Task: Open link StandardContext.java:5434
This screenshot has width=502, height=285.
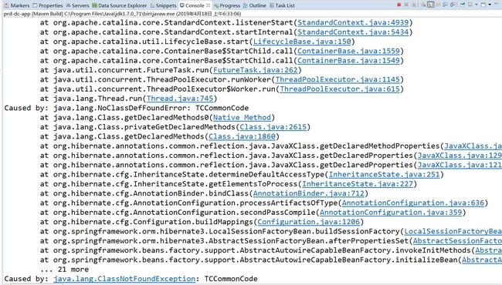Action: 353,32
